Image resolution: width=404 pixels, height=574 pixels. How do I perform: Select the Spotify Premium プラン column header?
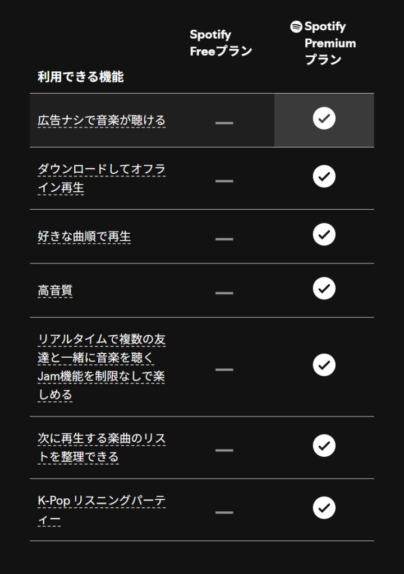(323, 43)
